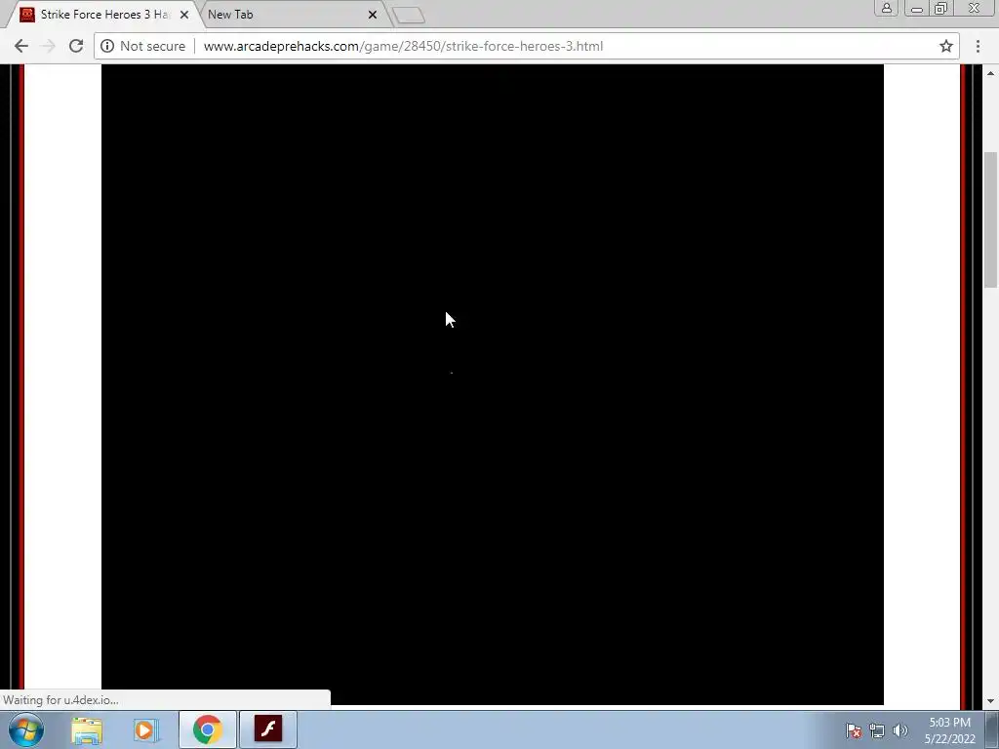The height and width of the screenshot is (749, 999).
Task: Select the Chrome taskbar icon
Action: [x=207, y=729]
